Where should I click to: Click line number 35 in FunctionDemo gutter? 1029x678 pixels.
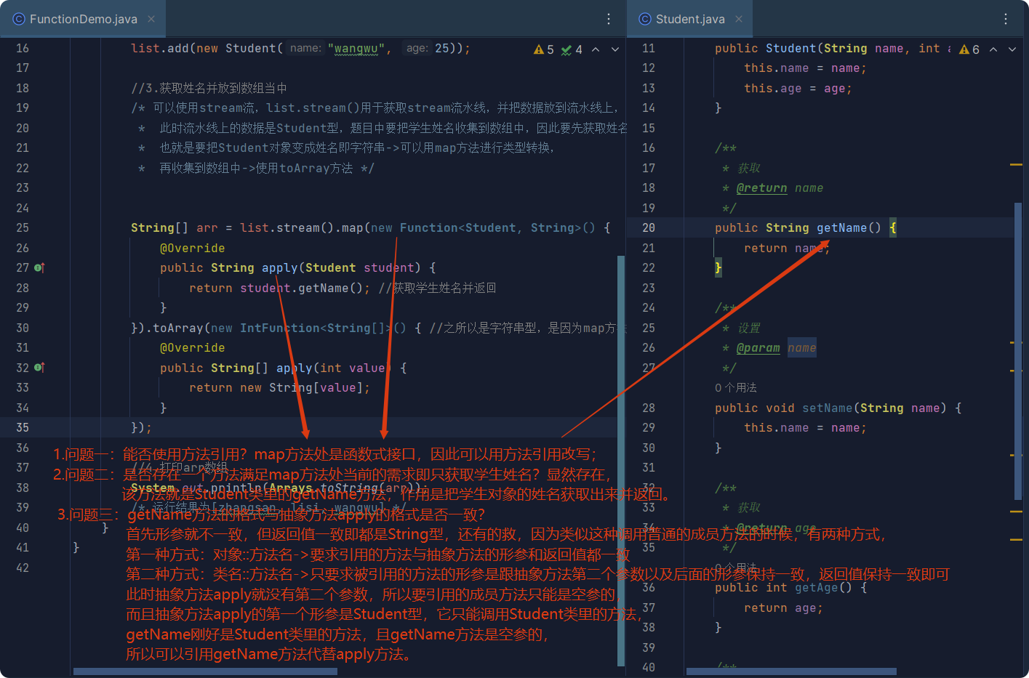click(23, 428)
